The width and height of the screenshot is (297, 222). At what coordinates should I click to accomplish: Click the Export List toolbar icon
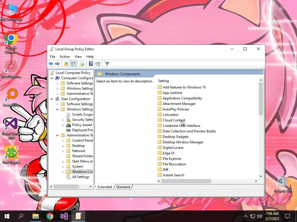coord(82,64)
